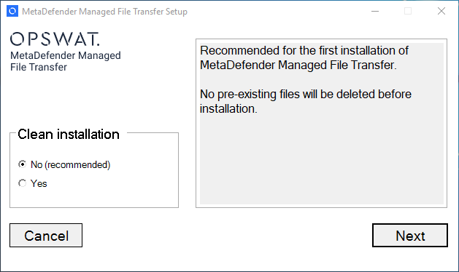
Task: Click the empty gray area of the description panel
Action: [321, 161]
